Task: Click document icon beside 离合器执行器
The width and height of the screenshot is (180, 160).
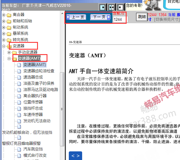Action: pyautogui.click(x=19, y=96)
